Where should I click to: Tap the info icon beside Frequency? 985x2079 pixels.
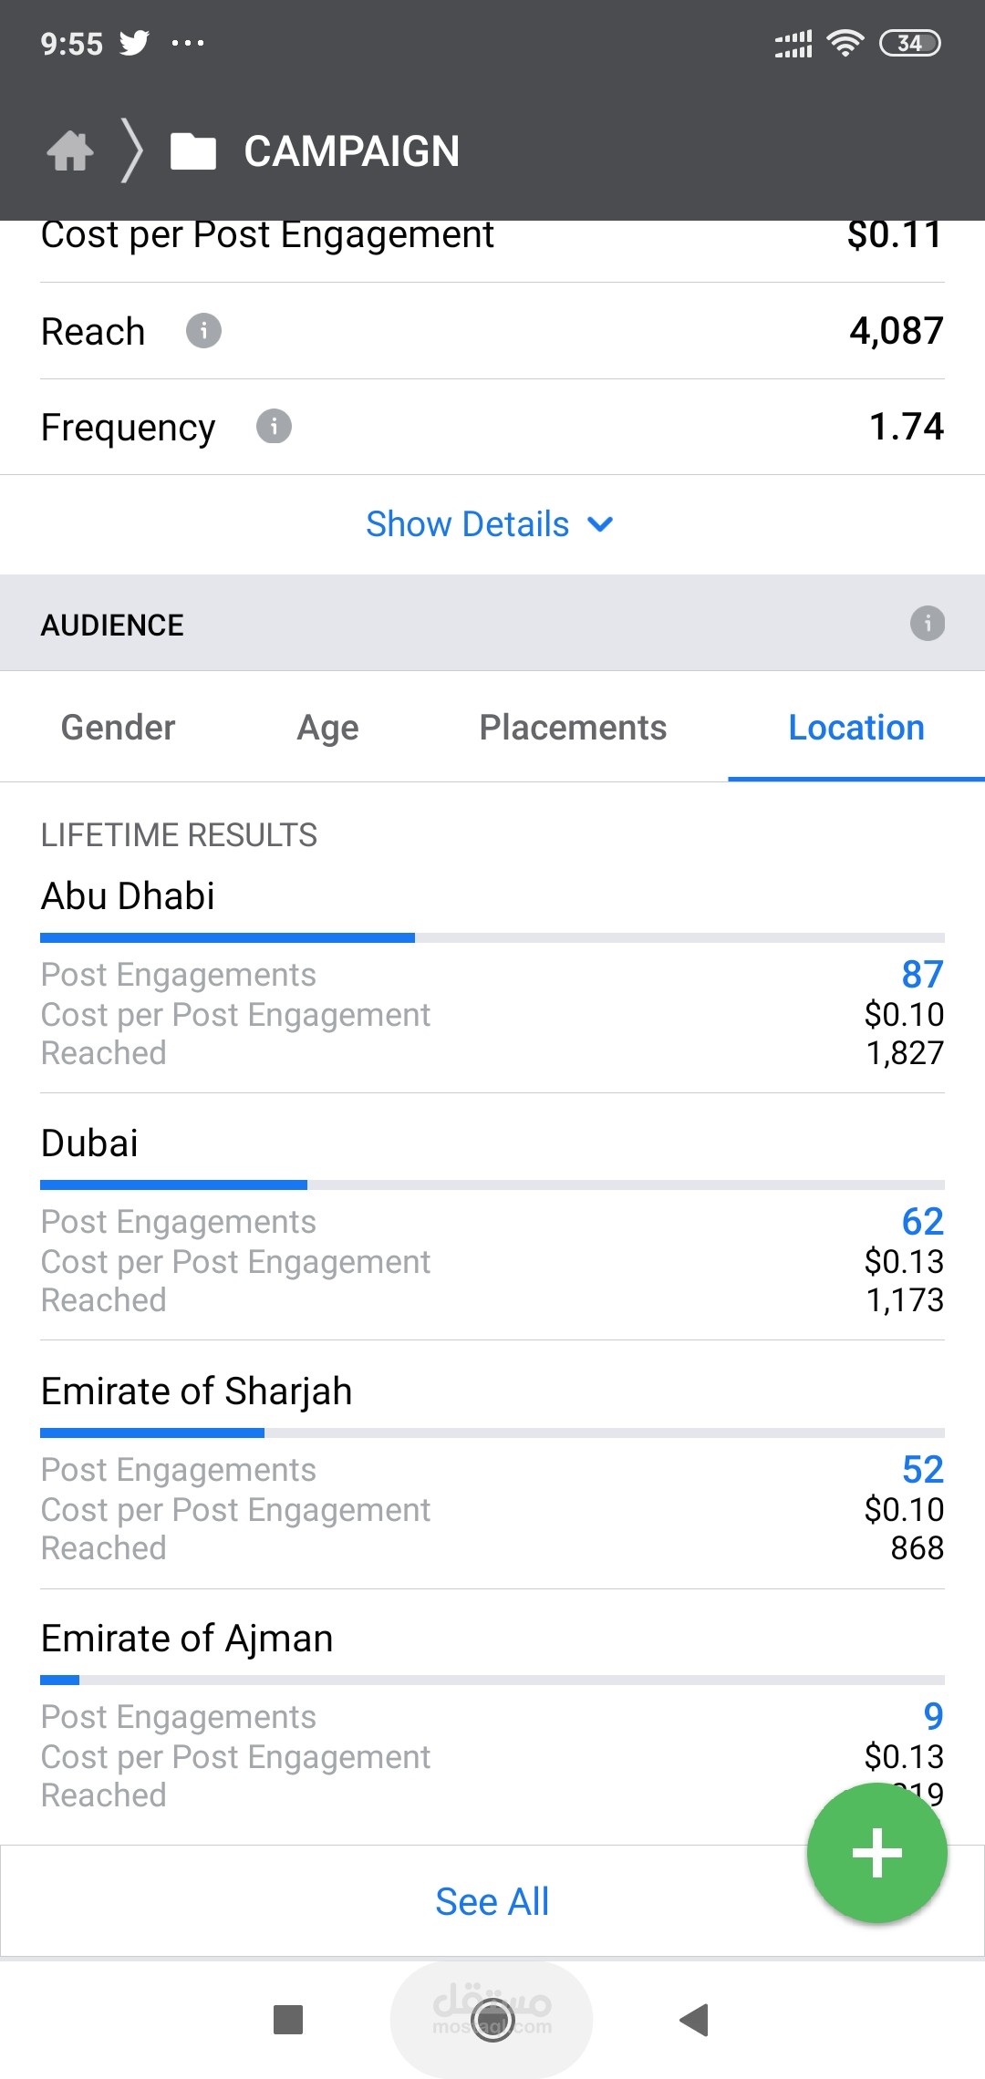[x=274, y=426]
